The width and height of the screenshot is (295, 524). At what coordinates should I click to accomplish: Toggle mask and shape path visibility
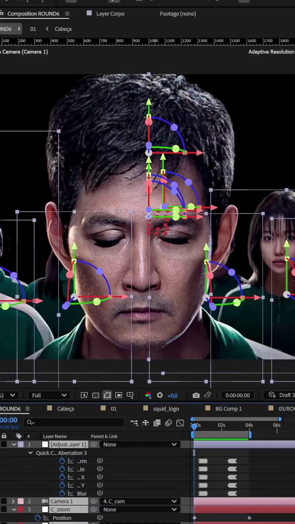pos(107,395)
